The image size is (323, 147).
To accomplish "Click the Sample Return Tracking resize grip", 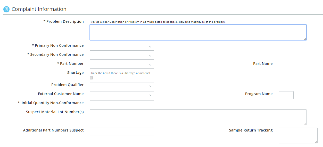I will click(316, 142).
